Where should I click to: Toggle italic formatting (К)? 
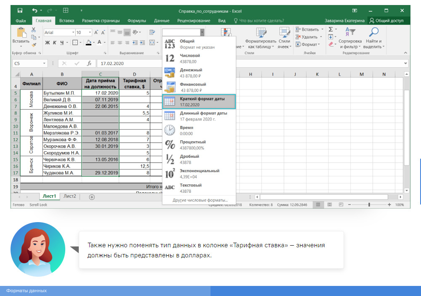(x=55, y=42)
